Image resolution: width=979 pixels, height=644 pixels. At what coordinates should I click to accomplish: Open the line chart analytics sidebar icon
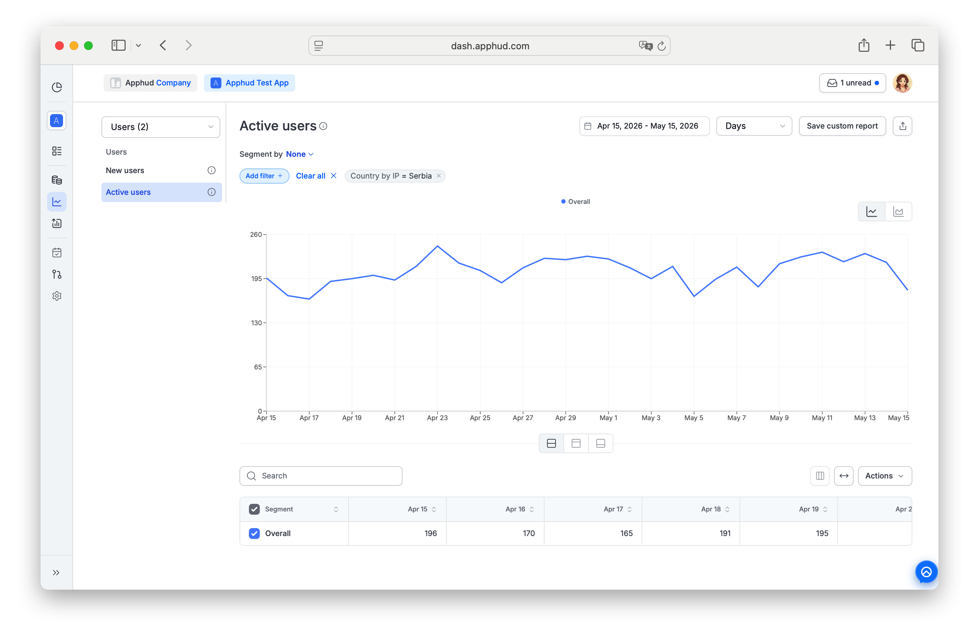57,202
